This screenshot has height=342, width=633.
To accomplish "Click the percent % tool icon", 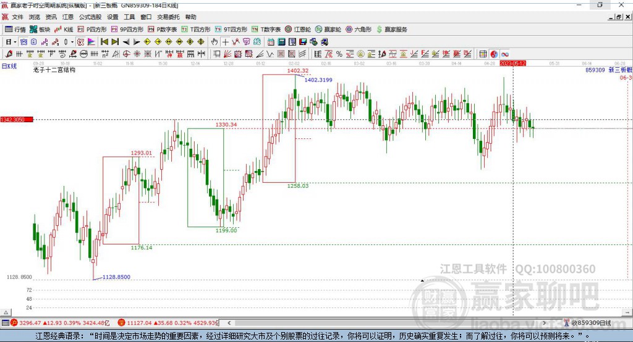I will click(339, 54).
